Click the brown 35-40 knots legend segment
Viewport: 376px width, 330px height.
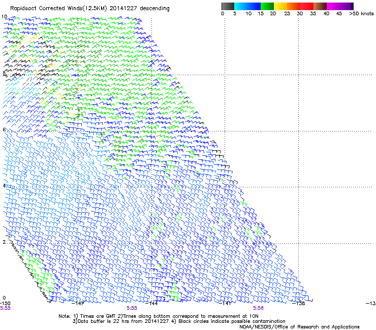click(320, 6)
